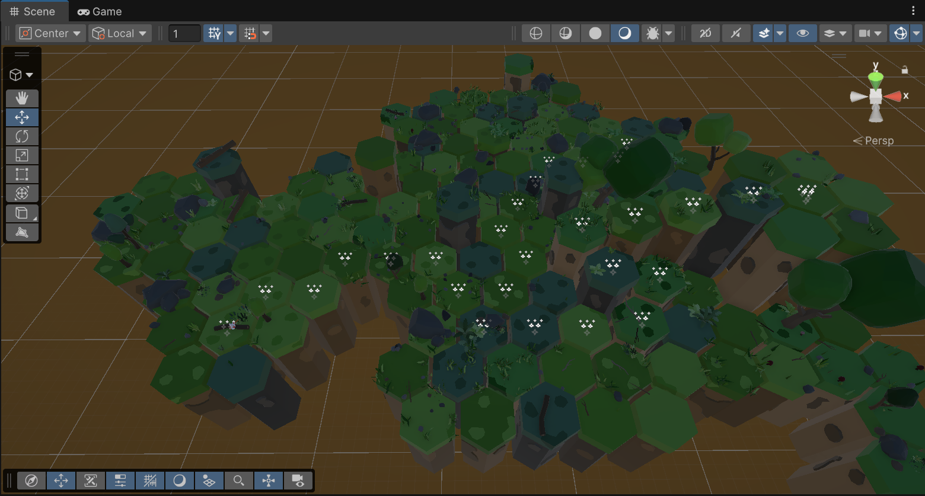Toggle scene audio mute button
The height and width of the screenshot is (496, 925).
(736, 33)
